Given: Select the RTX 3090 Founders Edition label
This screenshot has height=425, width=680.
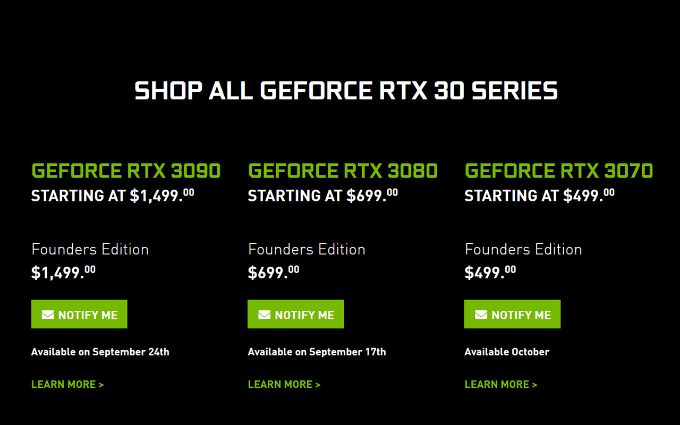Looking at the screenshot, I should click(90, 249).
